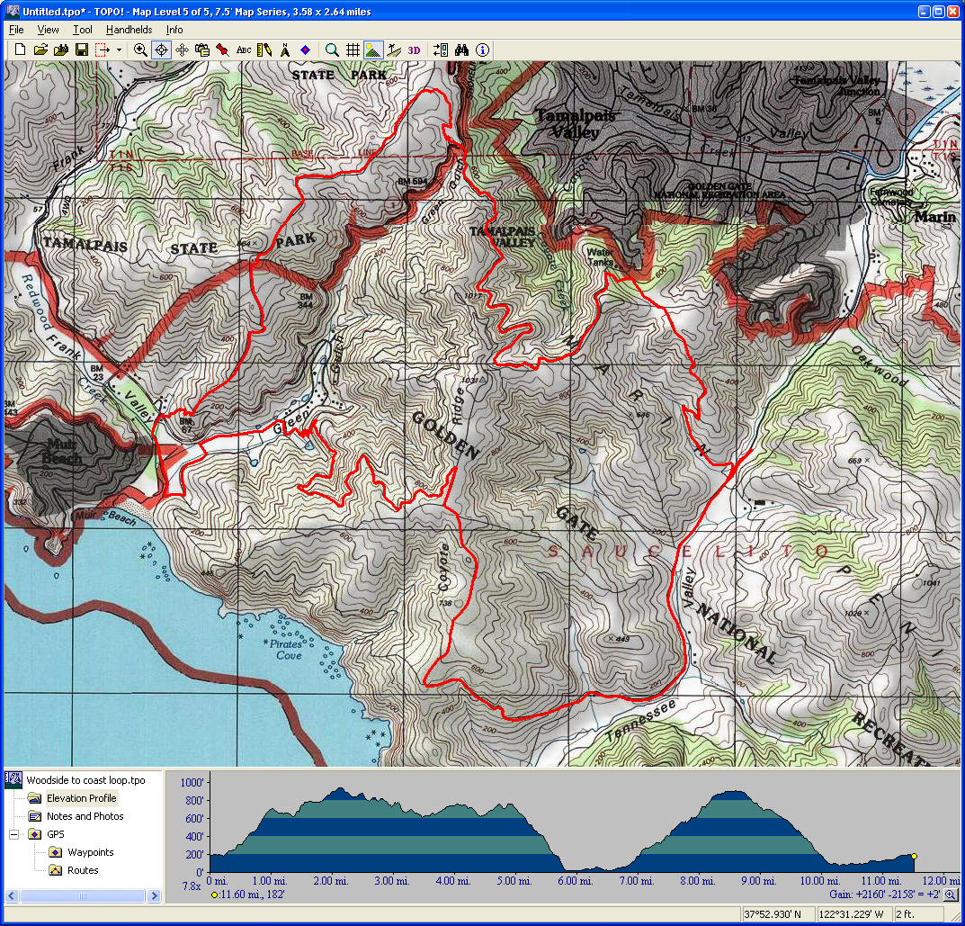Select Notes and Photos in tree
Viewport: 965px width, 926px height.
click(85, 816)
